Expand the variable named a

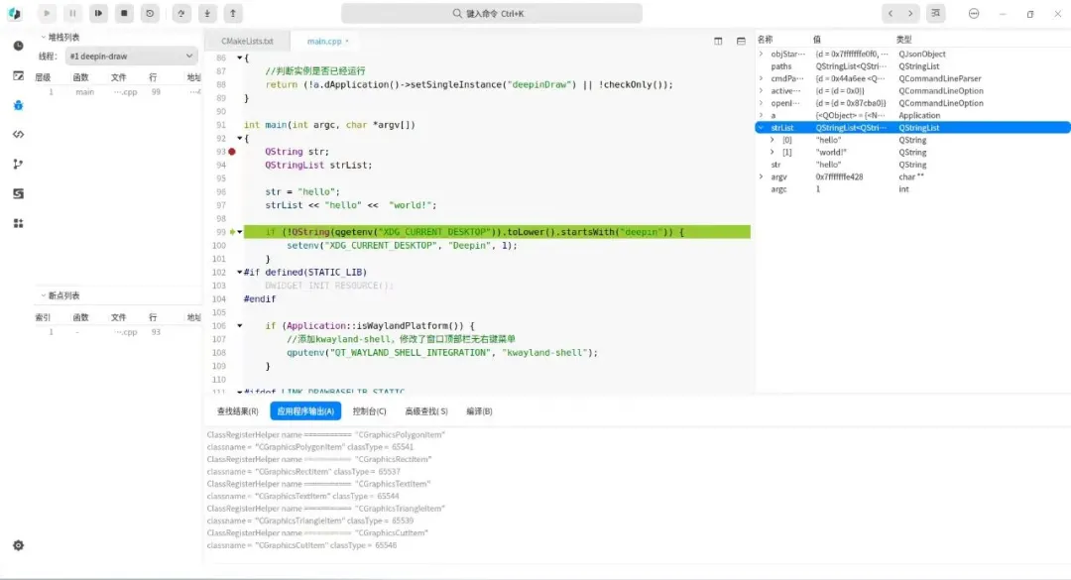click(761, 115)
